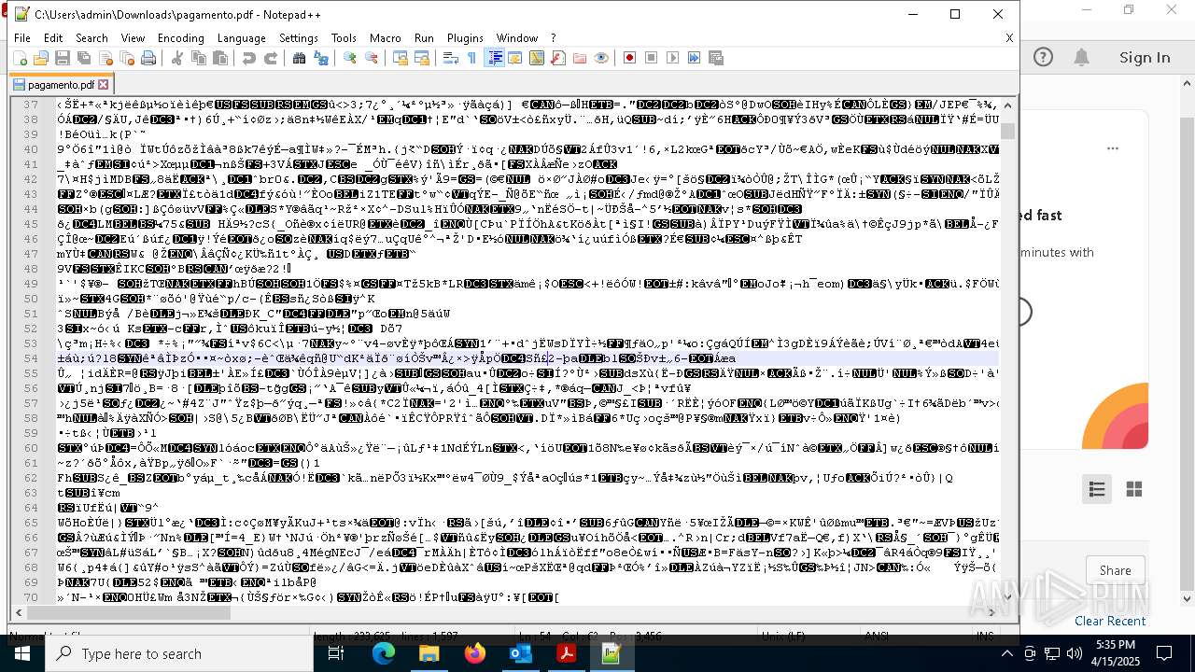The height and width of the screenshot is (672, 1195).
Task: Open User Defined Language icon
Action: pyautogui.click(x=515, y=58)
